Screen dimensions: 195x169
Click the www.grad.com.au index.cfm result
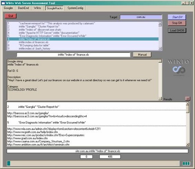click(28, 138)
